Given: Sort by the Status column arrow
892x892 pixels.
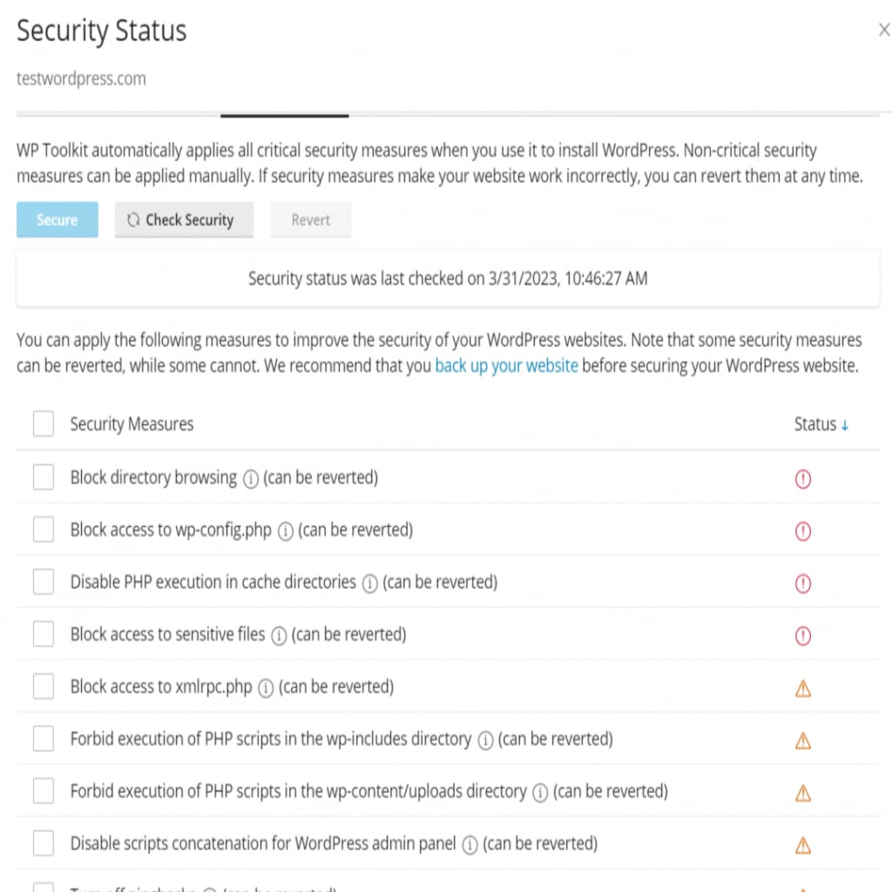Looking at the screenshot, I should [x=845, y=425].
